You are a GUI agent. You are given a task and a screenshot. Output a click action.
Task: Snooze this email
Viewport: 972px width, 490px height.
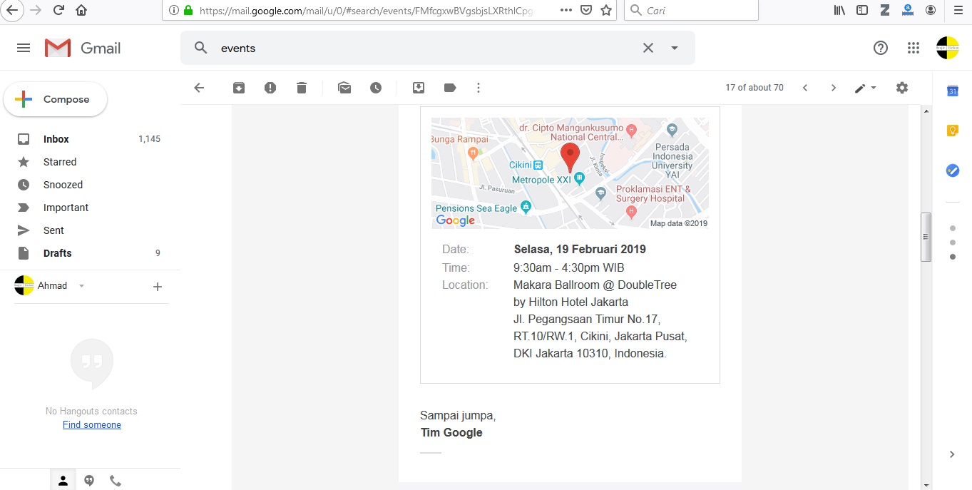click(x=376, y=87)
